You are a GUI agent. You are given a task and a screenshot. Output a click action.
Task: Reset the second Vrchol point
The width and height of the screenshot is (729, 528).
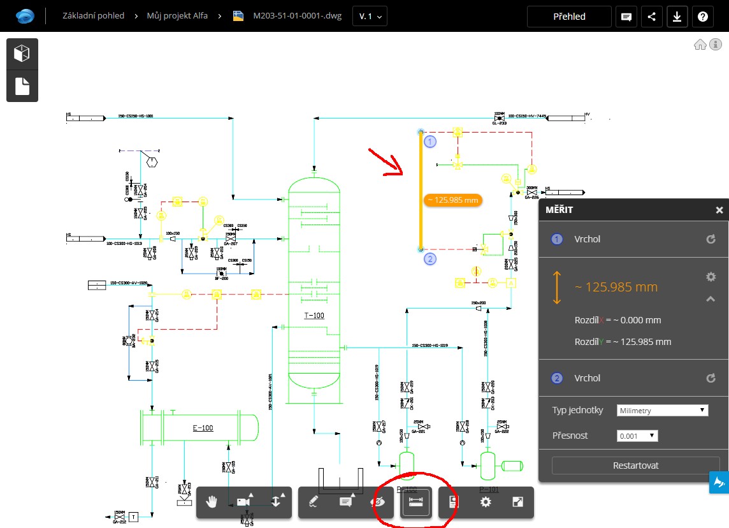pos(711,378)
